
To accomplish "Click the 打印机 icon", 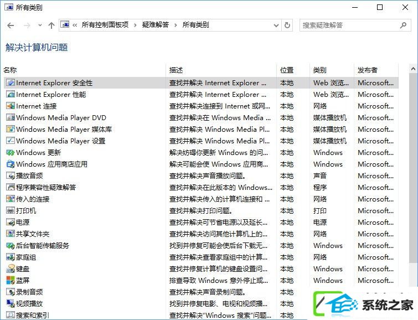I will 11,211.
